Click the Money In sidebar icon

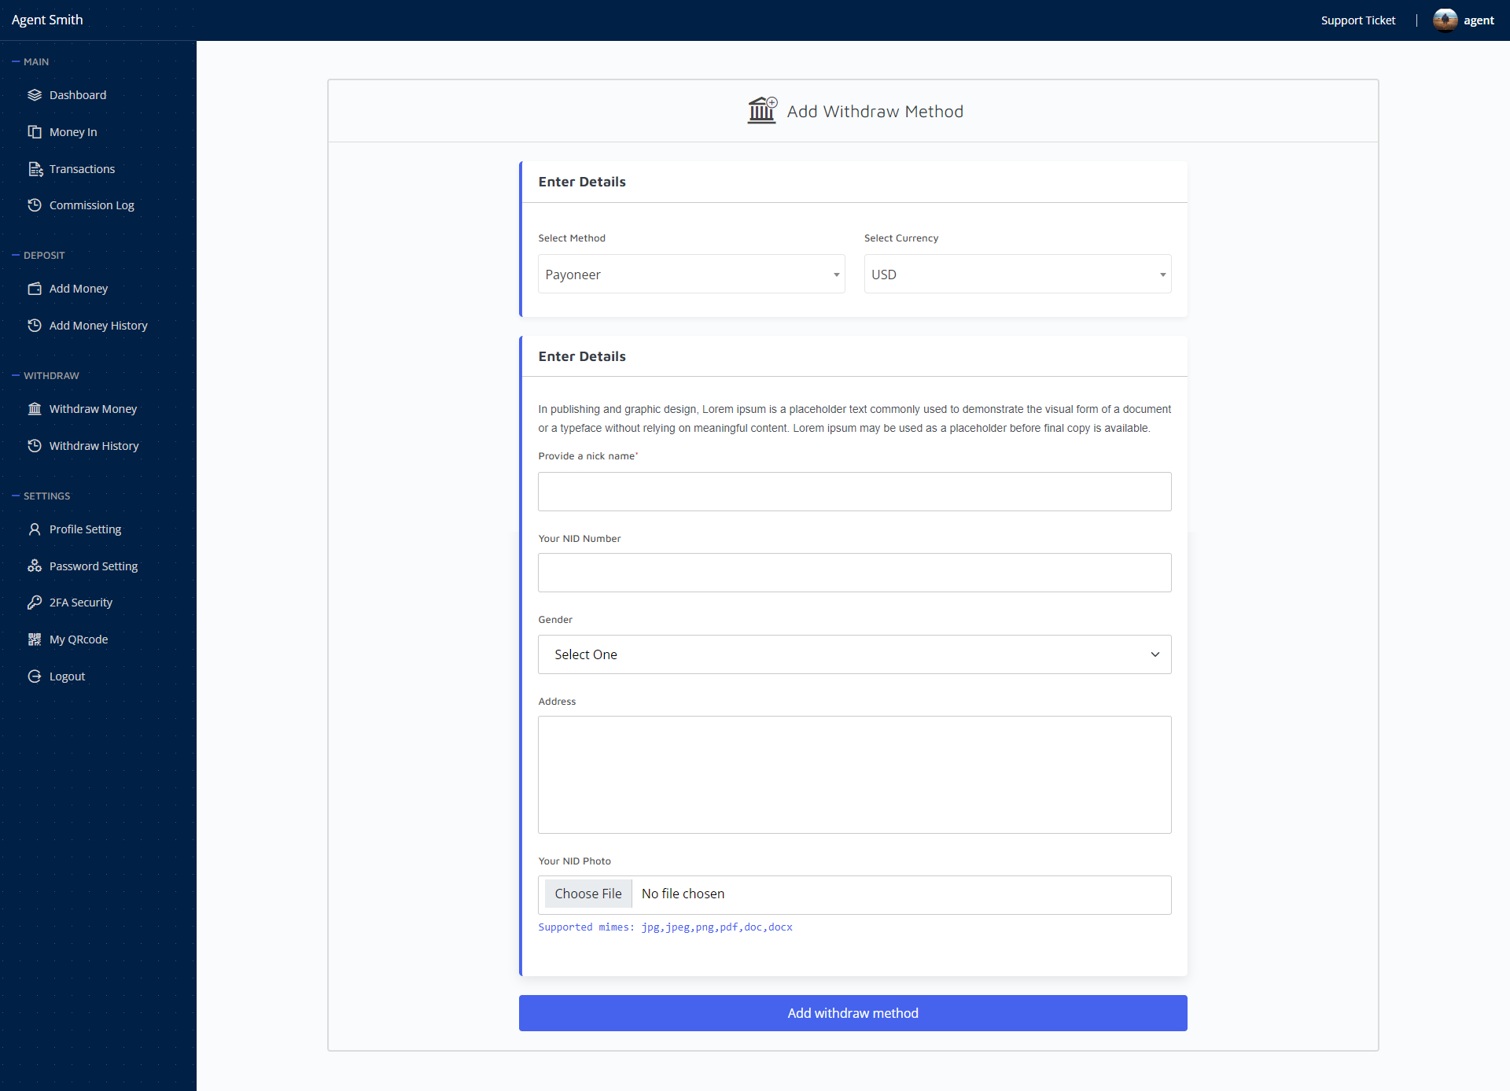click(x=35, y=132)
